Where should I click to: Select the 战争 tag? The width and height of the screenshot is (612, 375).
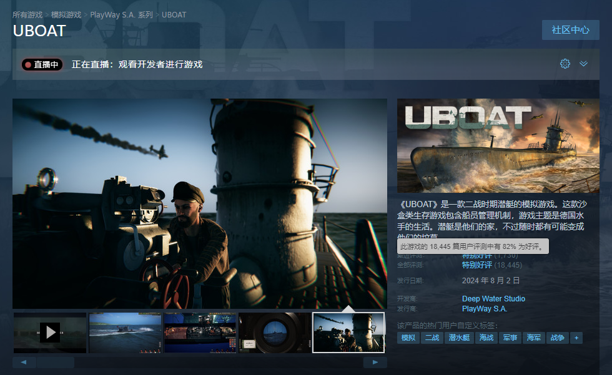tap(557, 338)
